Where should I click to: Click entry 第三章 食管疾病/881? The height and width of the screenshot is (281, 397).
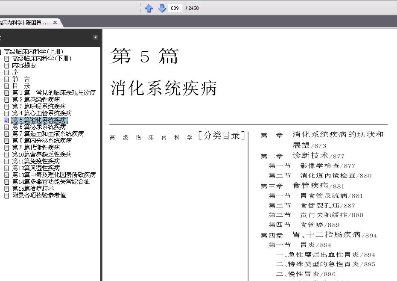303,186
